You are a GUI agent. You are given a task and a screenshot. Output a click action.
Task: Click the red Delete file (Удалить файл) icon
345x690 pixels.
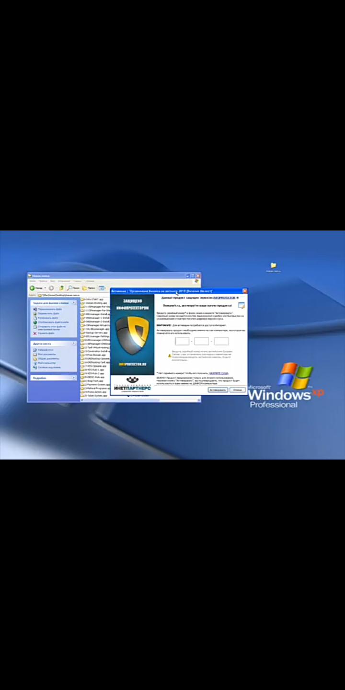(35, 333)
